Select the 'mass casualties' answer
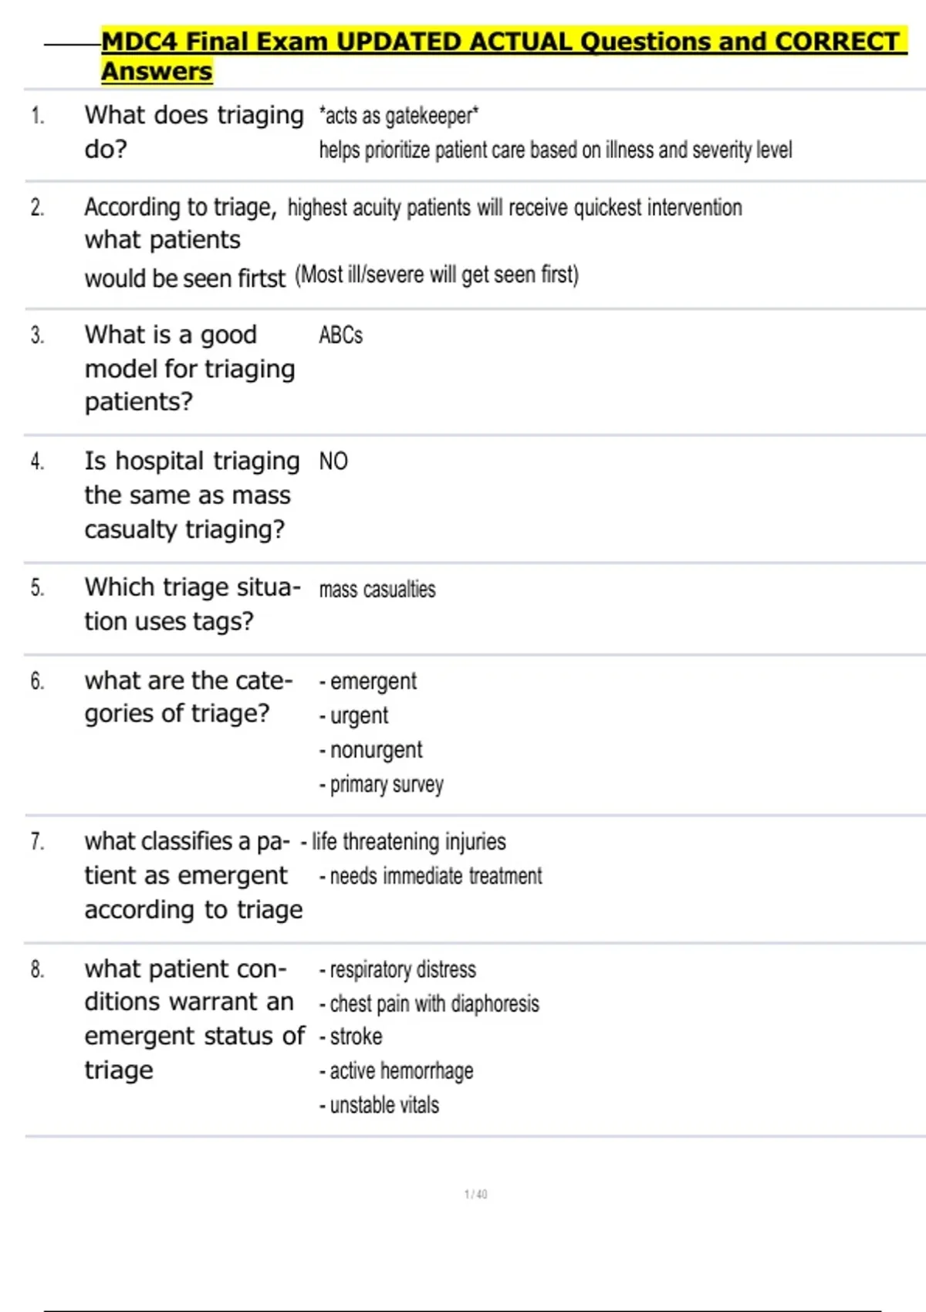926x1312 pixels. (377, 590)
